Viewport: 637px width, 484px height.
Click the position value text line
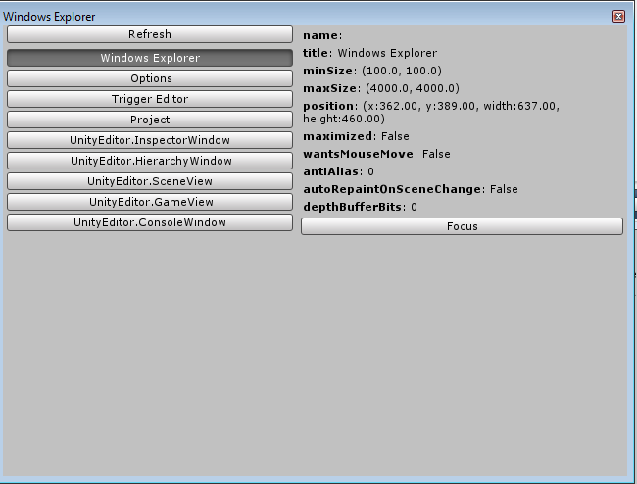tap(431, 112)
